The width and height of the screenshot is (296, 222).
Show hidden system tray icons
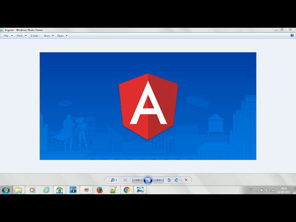pyautogui.click(x=257, y=190)
